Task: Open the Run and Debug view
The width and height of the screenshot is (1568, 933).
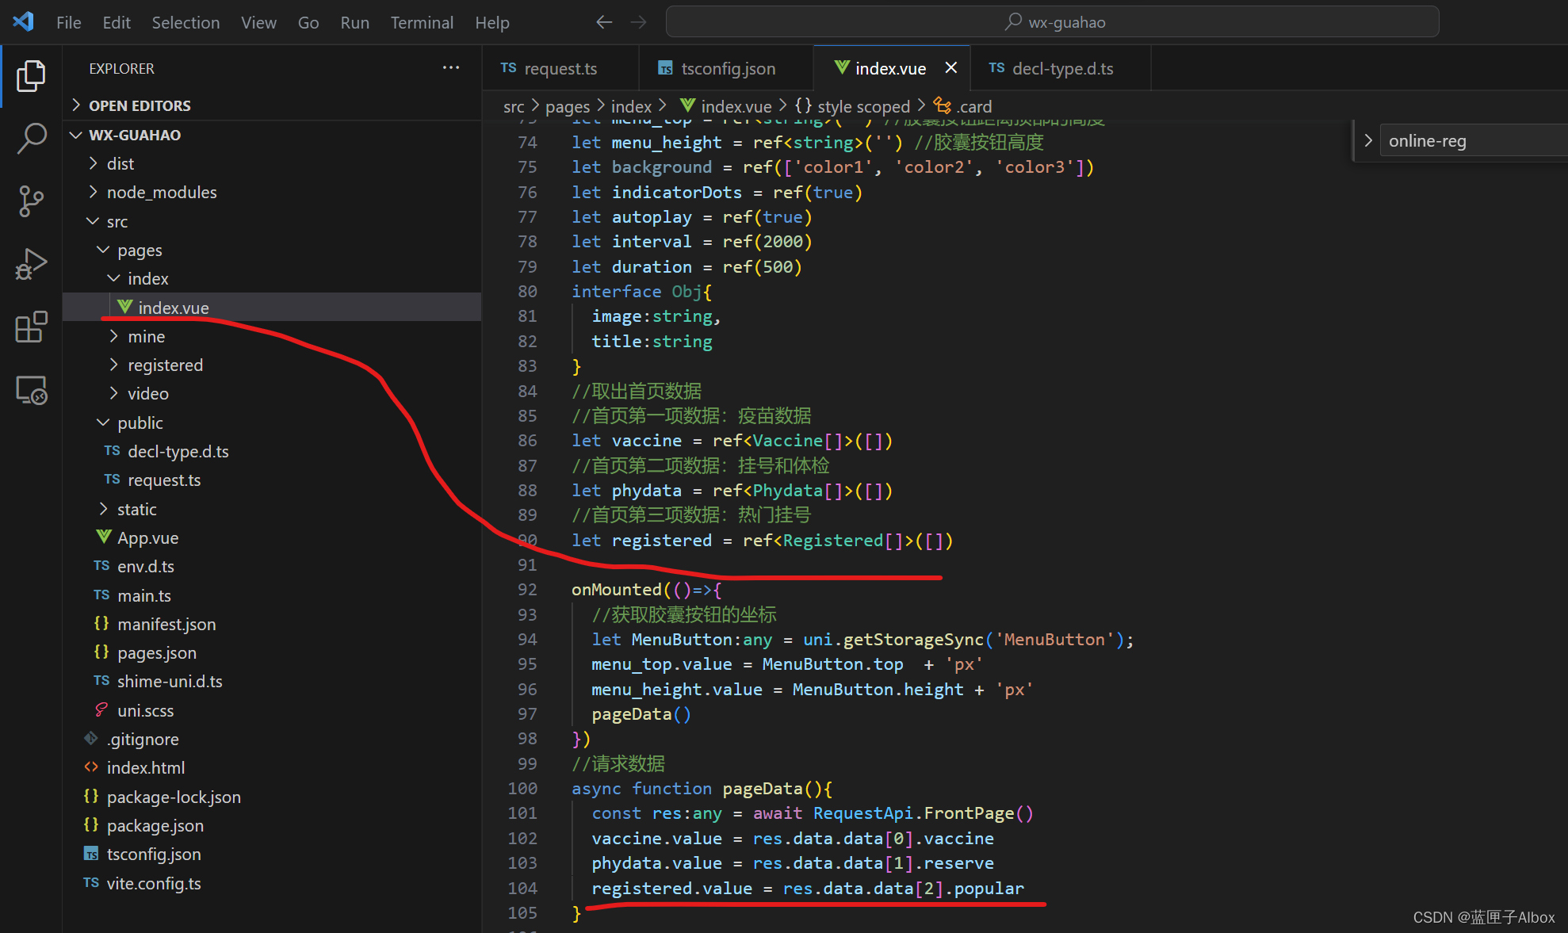Action: [x=31, y=264]
